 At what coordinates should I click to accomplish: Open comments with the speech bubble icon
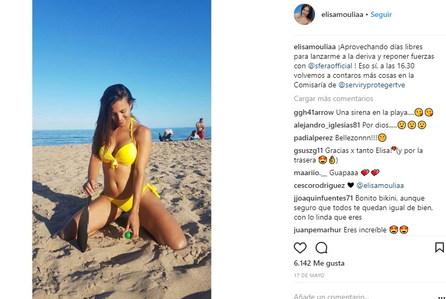click(321, 248)
